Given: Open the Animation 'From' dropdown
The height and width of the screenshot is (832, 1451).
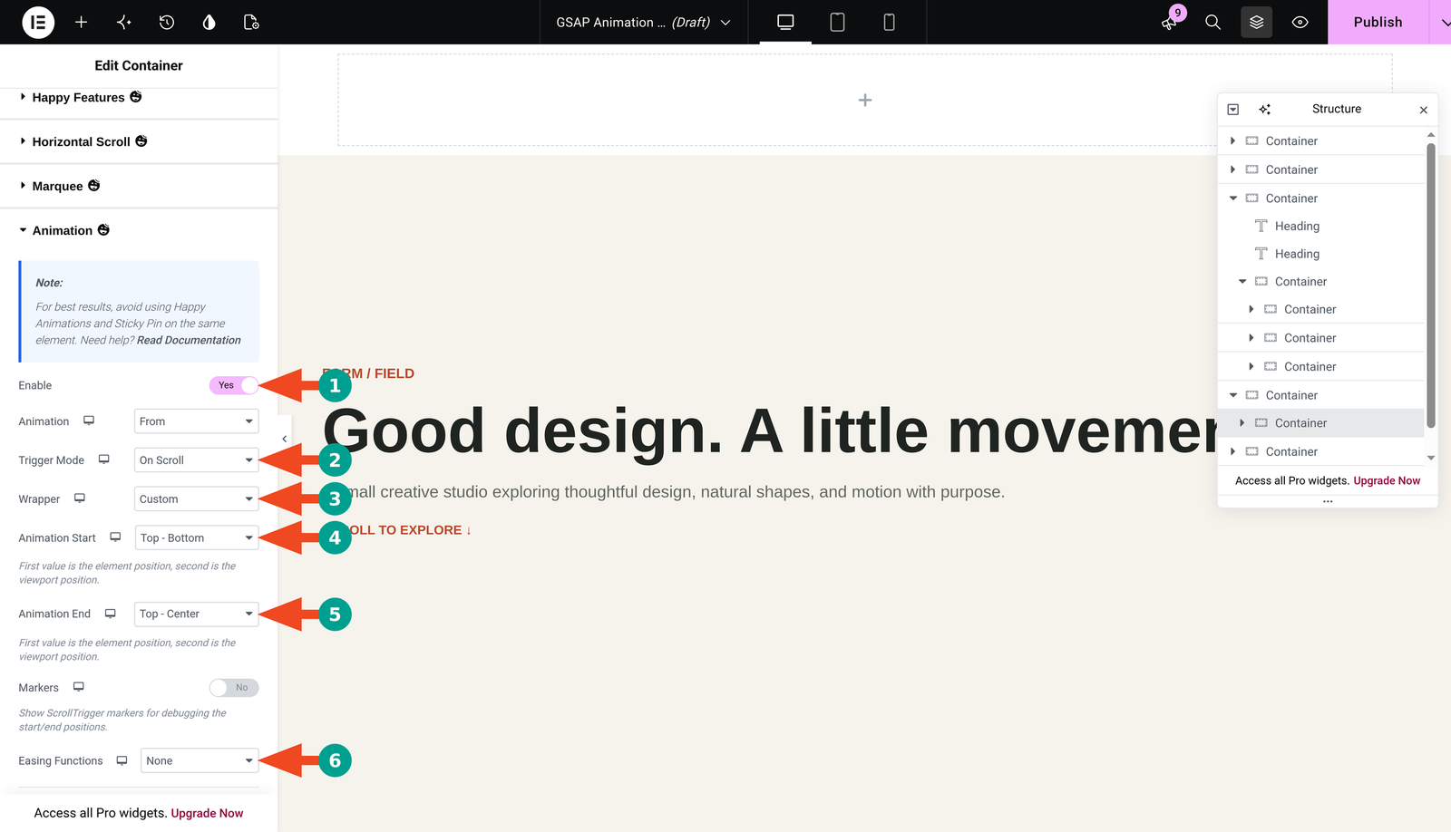Looking at the screenshot, I should (x=196, y=421).
